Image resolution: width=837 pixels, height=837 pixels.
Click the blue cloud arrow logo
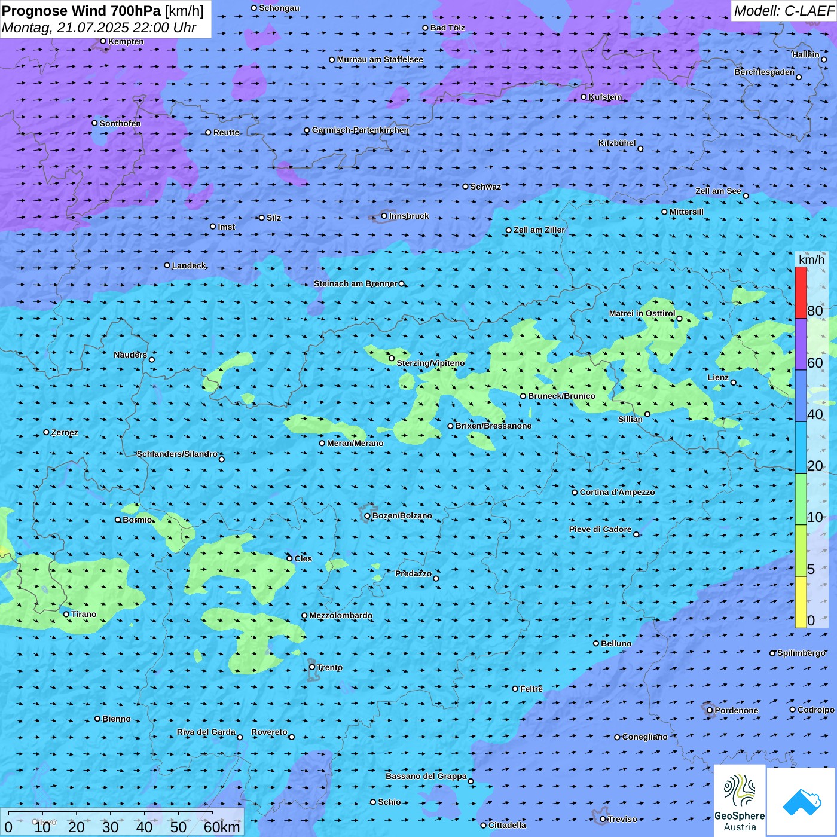(x=802, y=802)
